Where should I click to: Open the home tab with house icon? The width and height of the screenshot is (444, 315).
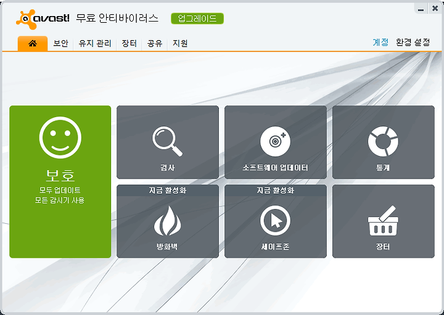[x=33, y=43]
